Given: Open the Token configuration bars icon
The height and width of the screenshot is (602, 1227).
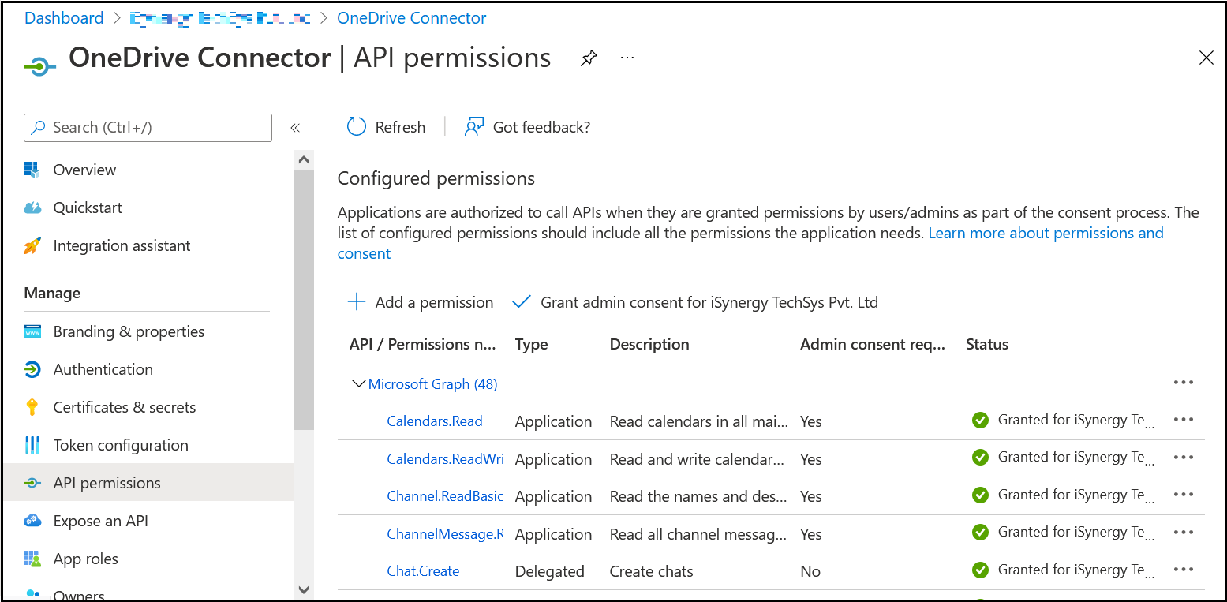Looking at the screenshot, I should click(x=32, y=445).
